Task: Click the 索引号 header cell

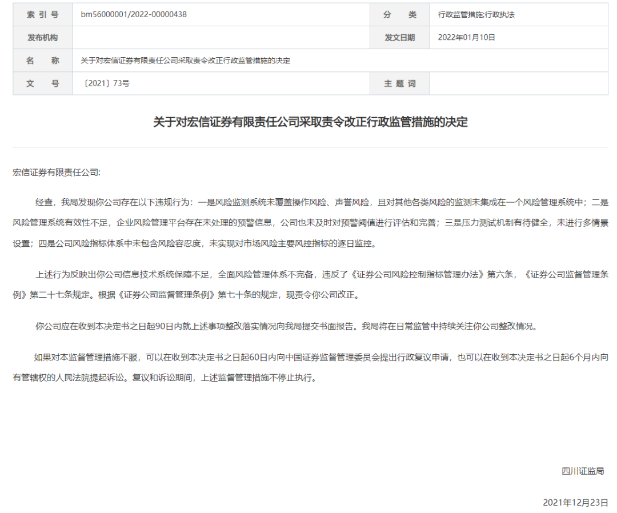Action: pos(42,14)
